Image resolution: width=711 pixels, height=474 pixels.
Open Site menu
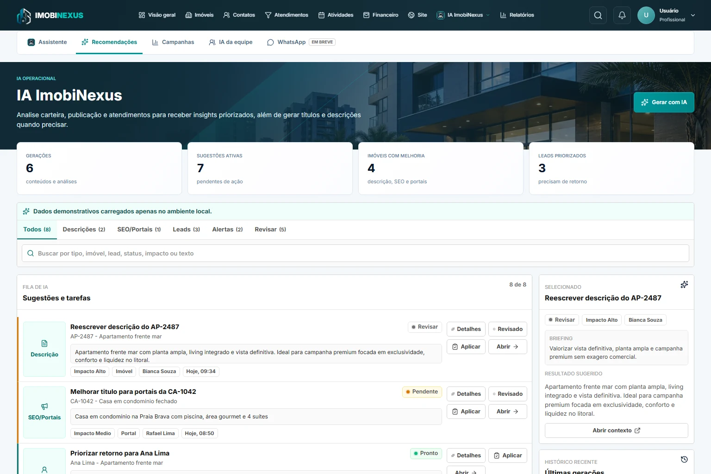tap(418, 15)
